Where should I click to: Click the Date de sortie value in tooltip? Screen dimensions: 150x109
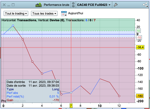[44, 86]
